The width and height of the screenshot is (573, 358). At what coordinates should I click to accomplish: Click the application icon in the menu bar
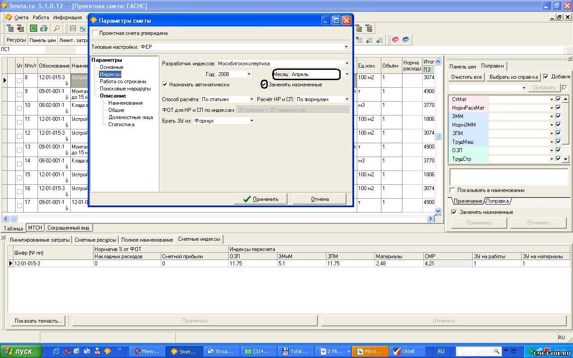pyautogui.click(x=9, y=17)
